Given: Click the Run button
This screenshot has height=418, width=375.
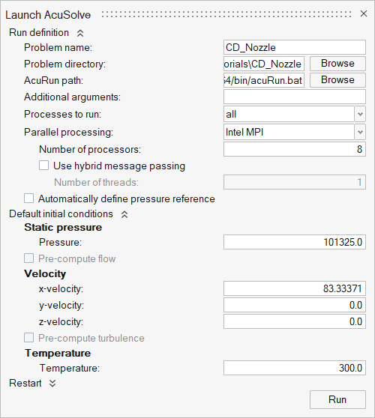Looking at the screenshot, I should pos(337,399).
